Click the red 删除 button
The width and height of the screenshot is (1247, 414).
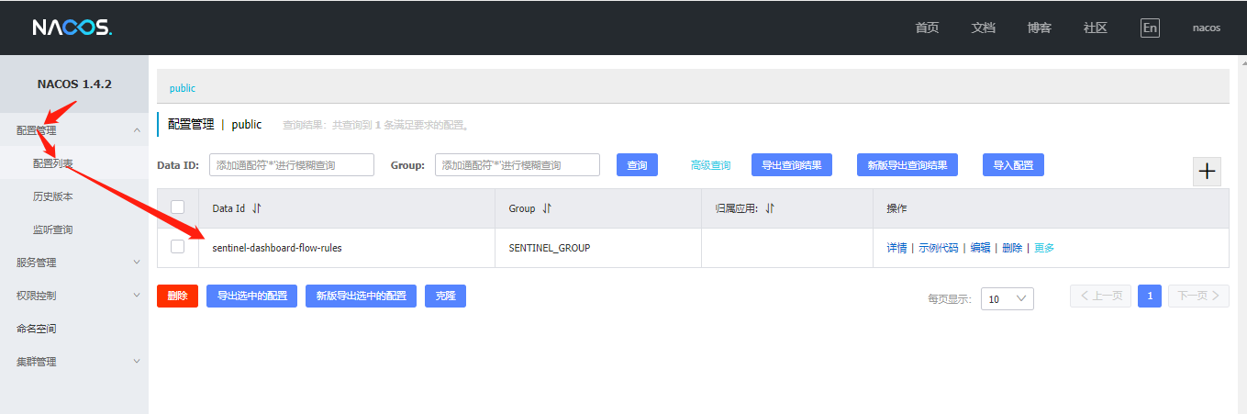tap(177, 296)
